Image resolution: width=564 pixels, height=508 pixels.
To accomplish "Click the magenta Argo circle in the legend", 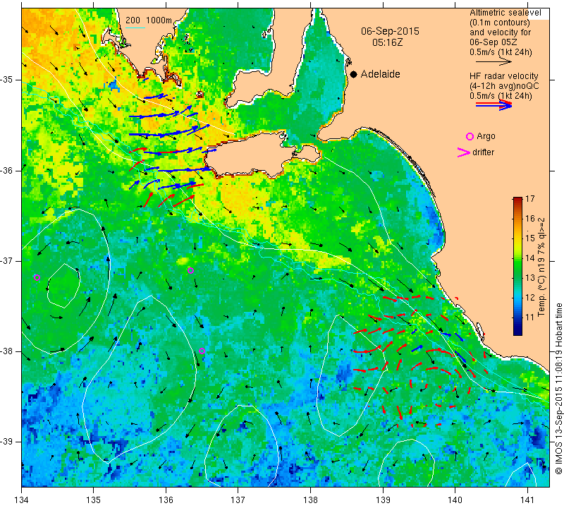I will point(470,136).
